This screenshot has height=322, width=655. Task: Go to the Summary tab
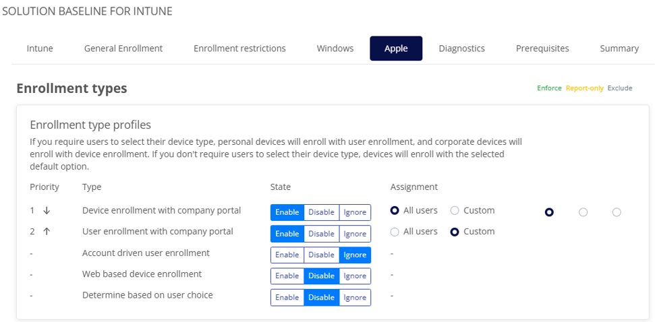[x=619, y=49]
